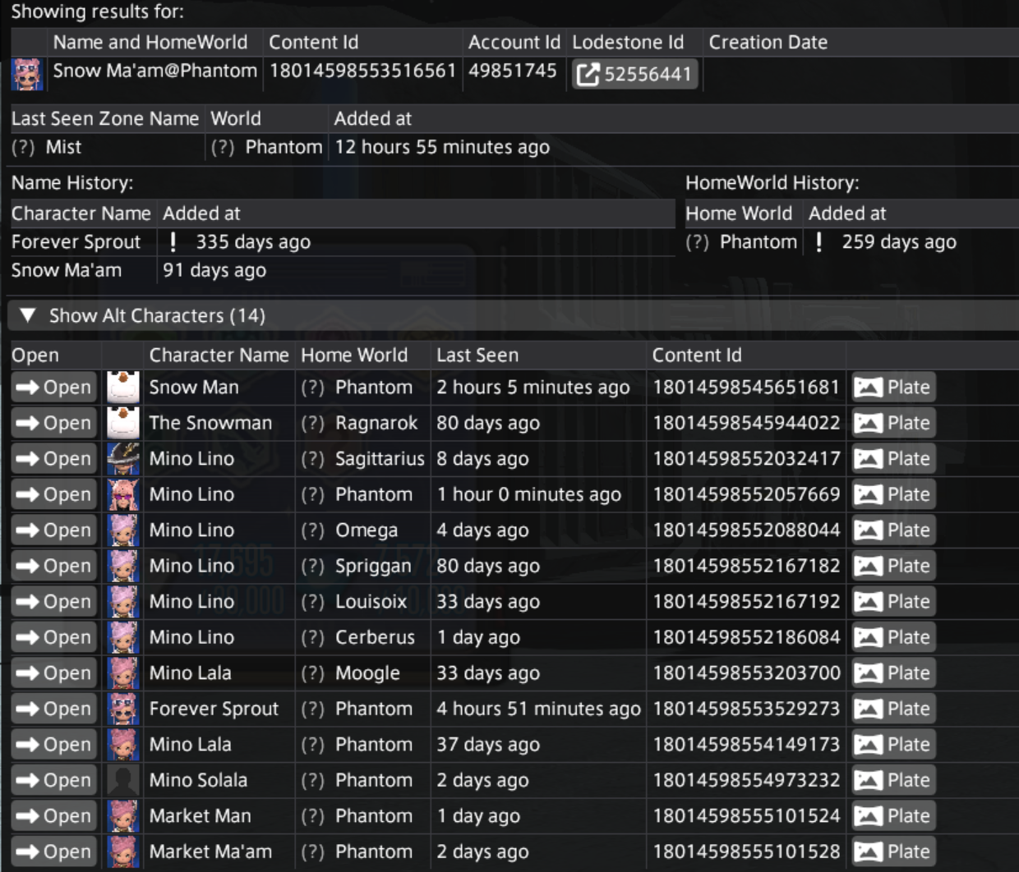Viewport: 1019px width, 872px height.
Task: Open Forever Sprout alt character
Action: tap(54, 709)
